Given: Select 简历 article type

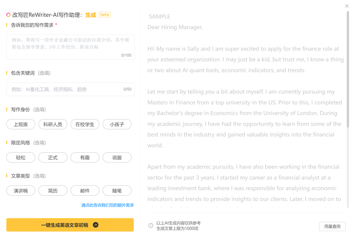Looking at the screenshot, I should tap(53, 191).
